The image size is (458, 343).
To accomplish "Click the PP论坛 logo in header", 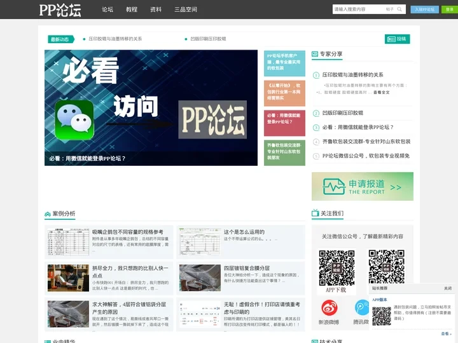I will (x=60, y=10).
